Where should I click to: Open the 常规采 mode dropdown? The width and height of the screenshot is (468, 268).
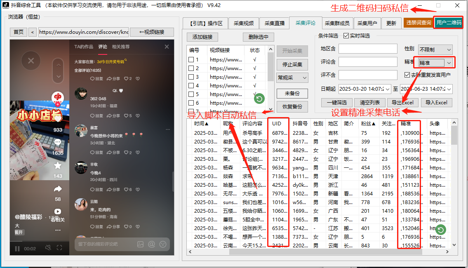tap(292, 78)
